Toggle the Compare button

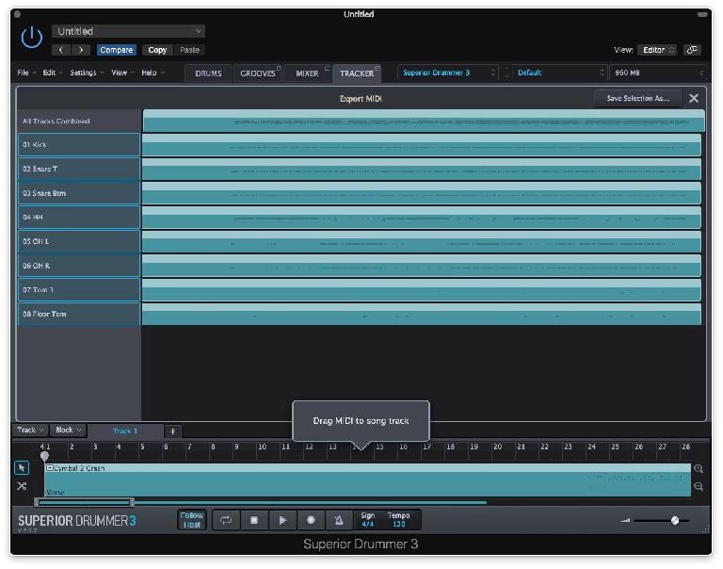point(116,50)
